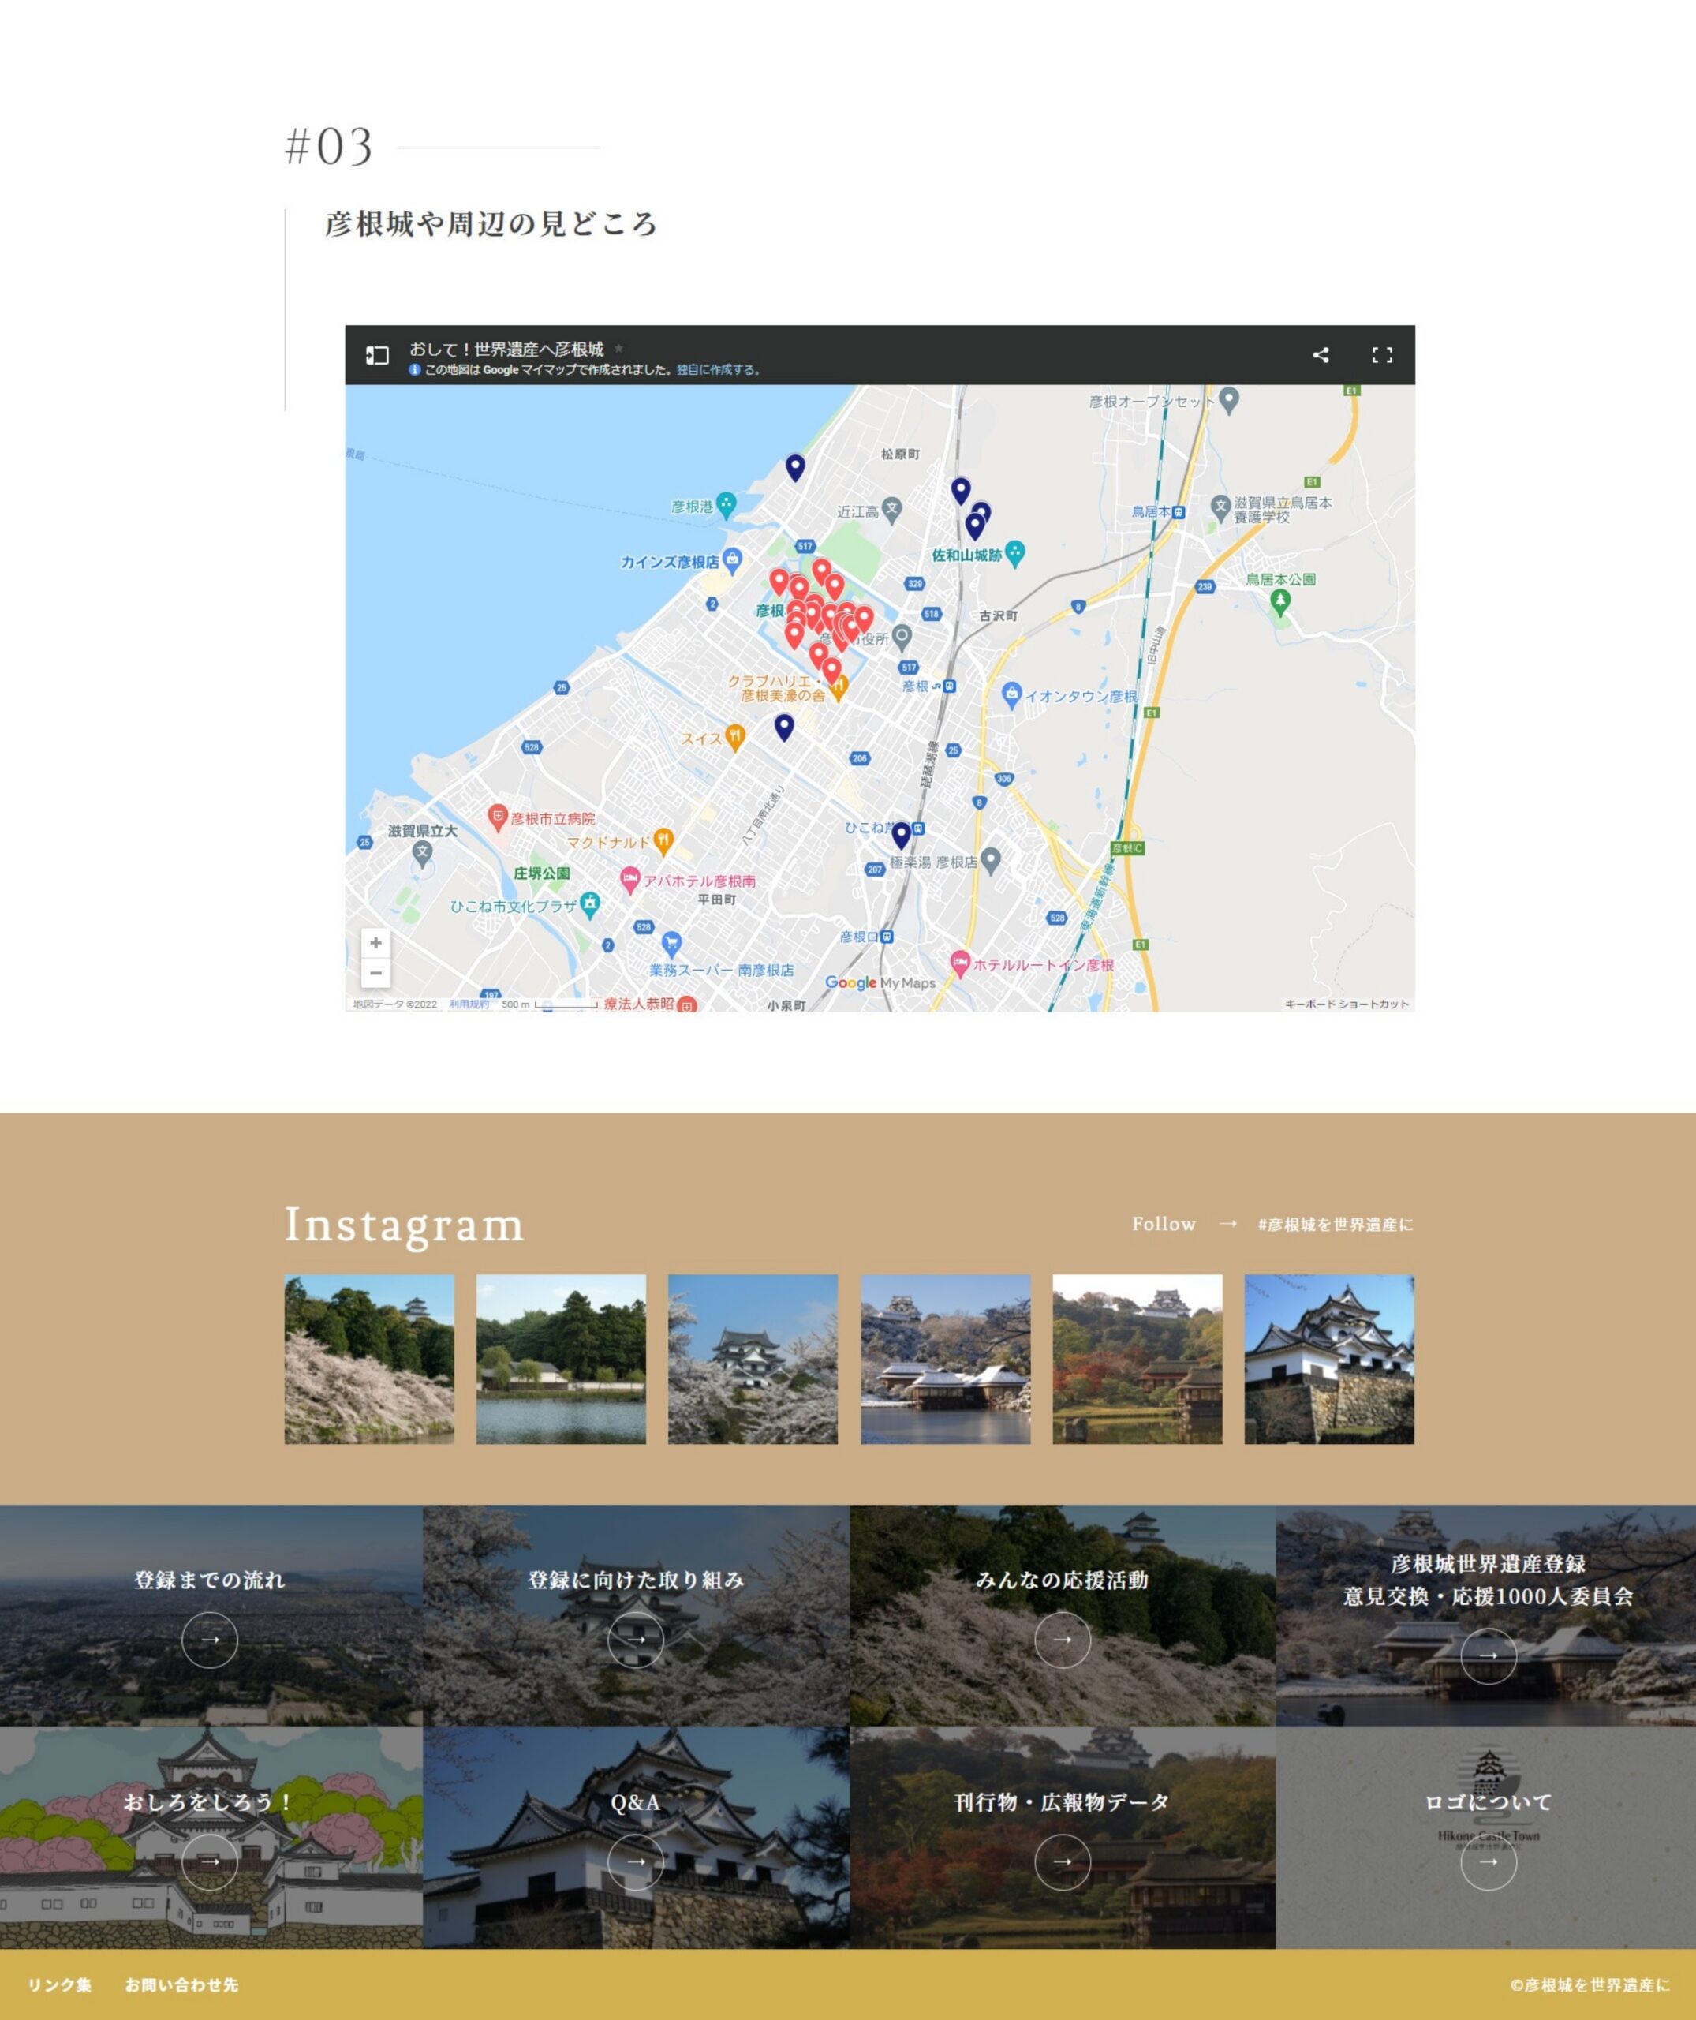The width and height of the screenshot is (1696, 2020).
Task: Click お問い合わせ先 in the footer
Action: tap(181, 1984)
